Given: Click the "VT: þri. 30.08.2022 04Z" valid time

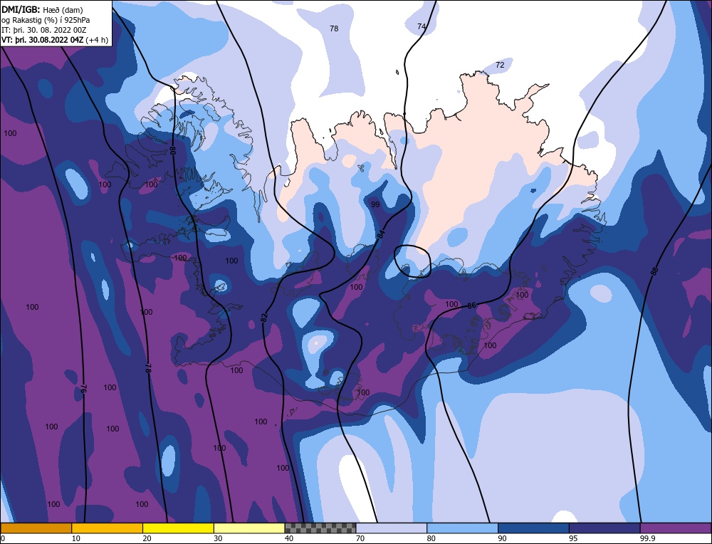Looking at the screenshot, I should (43, 40).
